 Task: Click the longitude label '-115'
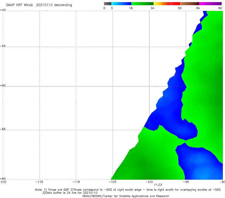[39, 182]
